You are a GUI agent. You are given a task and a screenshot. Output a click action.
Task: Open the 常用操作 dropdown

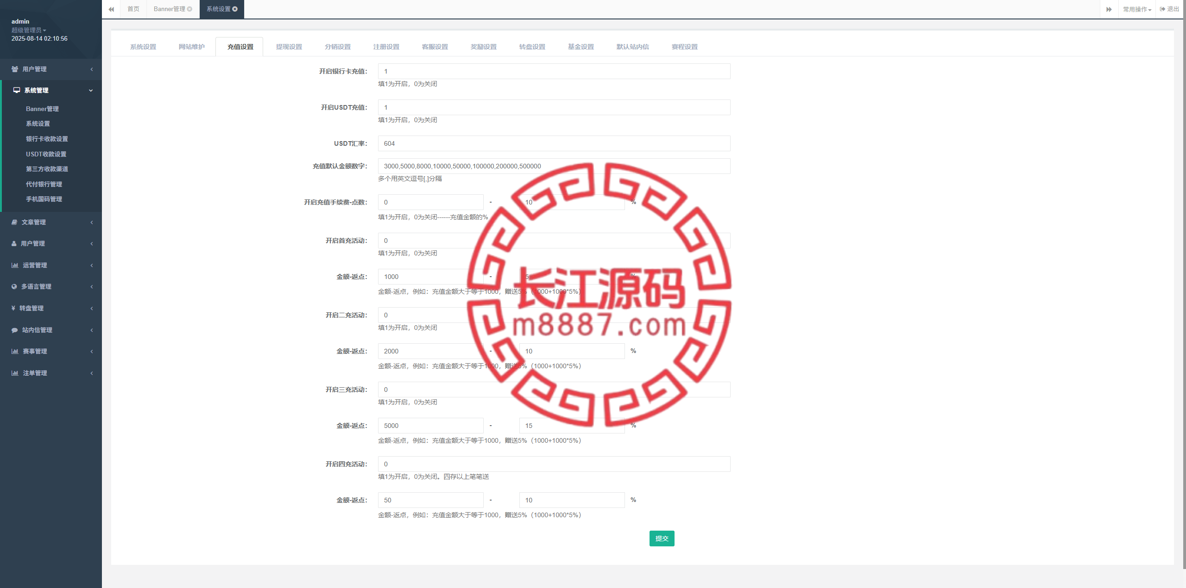coord(1137,9)
